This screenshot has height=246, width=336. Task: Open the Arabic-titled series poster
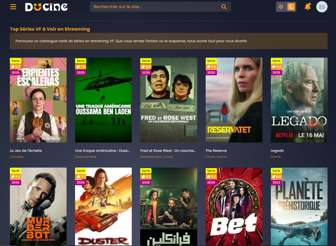(169, 206)
